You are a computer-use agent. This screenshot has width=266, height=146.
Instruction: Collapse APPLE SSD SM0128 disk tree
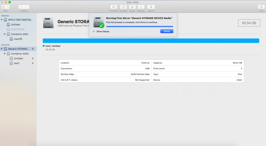pos(2,20)
